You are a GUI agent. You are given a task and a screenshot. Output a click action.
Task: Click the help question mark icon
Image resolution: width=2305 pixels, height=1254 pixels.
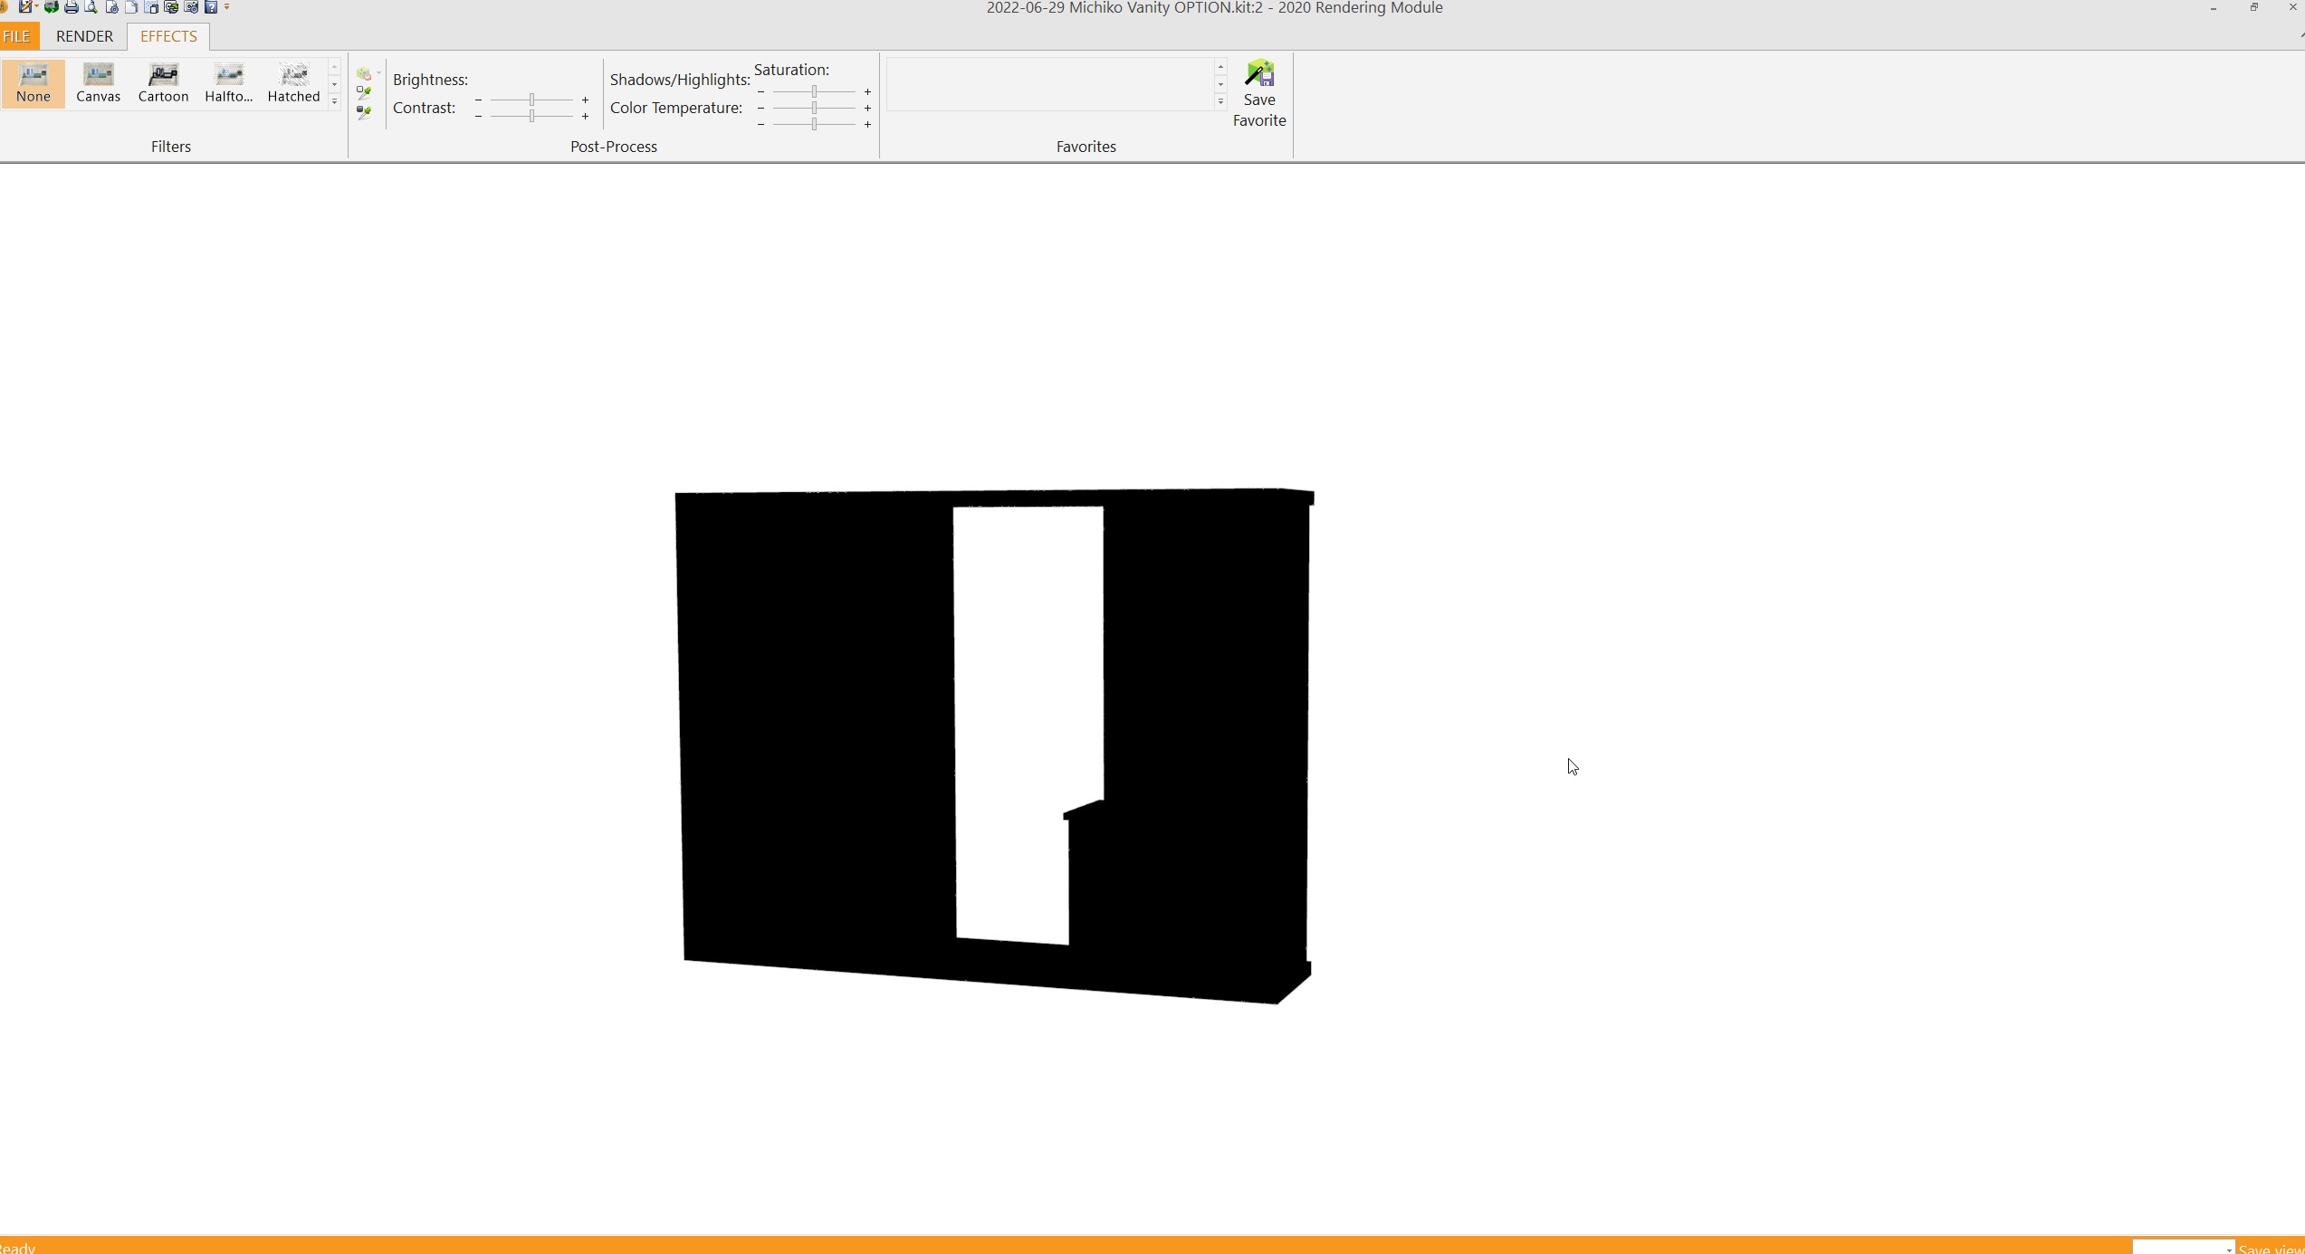[211, 7]
